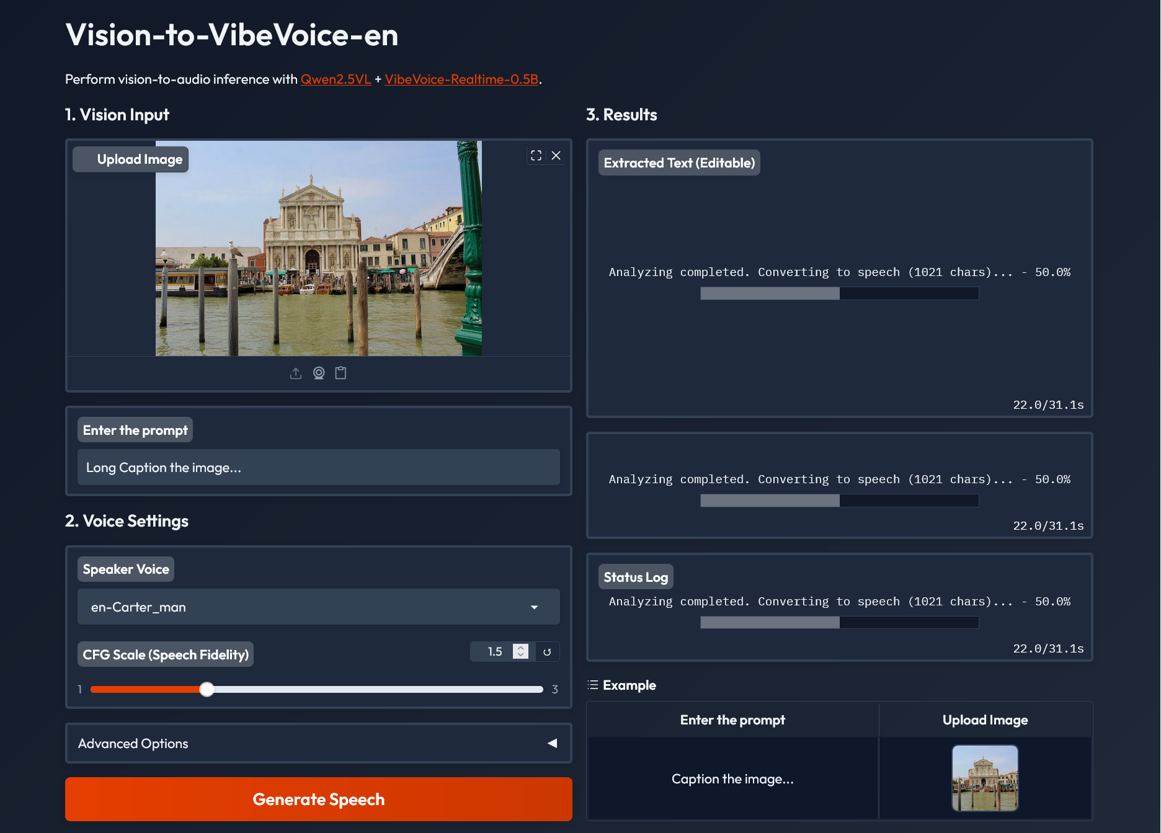Select the example Venice thumbnail image
This screenshot has height=833, width=1161.
pyautogui.click(x=985, y=778)
